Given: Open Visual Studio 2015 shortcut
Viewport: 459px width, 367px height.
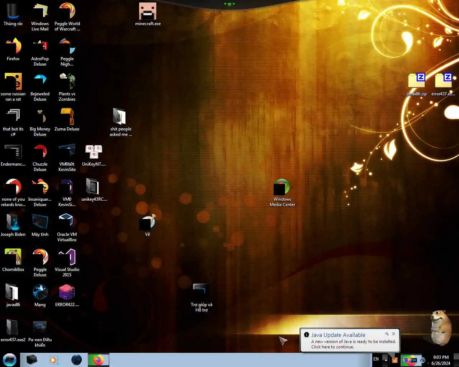Looking at the screenshot, I should coord(67,263).
